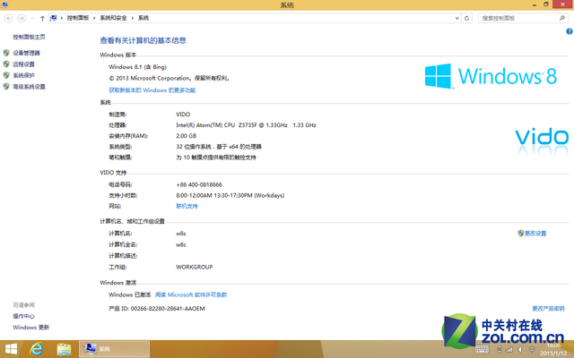This screenshot has height=358, width=574.
Task: Click the 2015/1/12 date in the taskbar clock
Action: (553, 354)
